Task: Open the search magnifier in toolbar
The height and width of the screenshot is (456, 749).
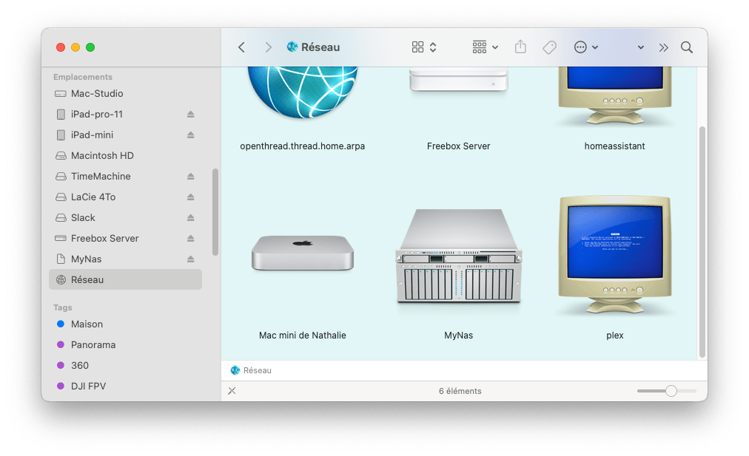Action: pos(687,47)
